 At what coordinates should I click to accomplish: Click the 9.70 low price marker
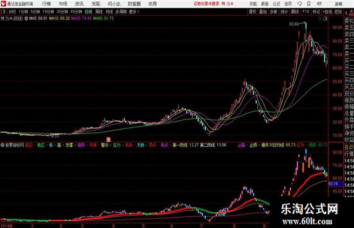coord(55,136)
